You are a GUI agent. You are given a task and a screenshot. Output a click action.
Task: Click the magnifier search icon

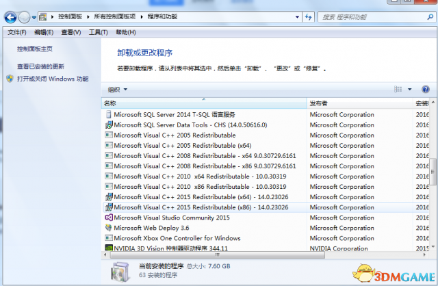pyautogui.click(x=430, y=17)
